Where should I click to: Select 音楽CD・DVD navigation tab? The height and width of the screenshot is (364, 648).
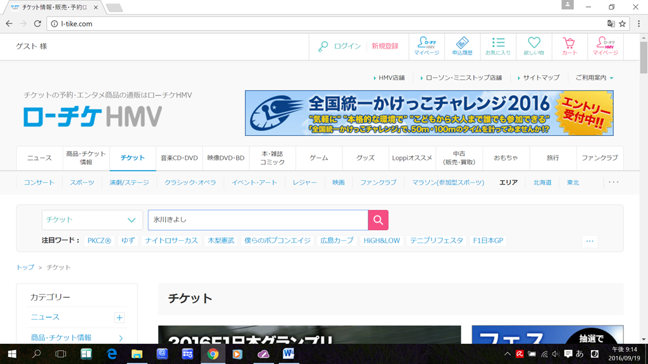[179, 157]
